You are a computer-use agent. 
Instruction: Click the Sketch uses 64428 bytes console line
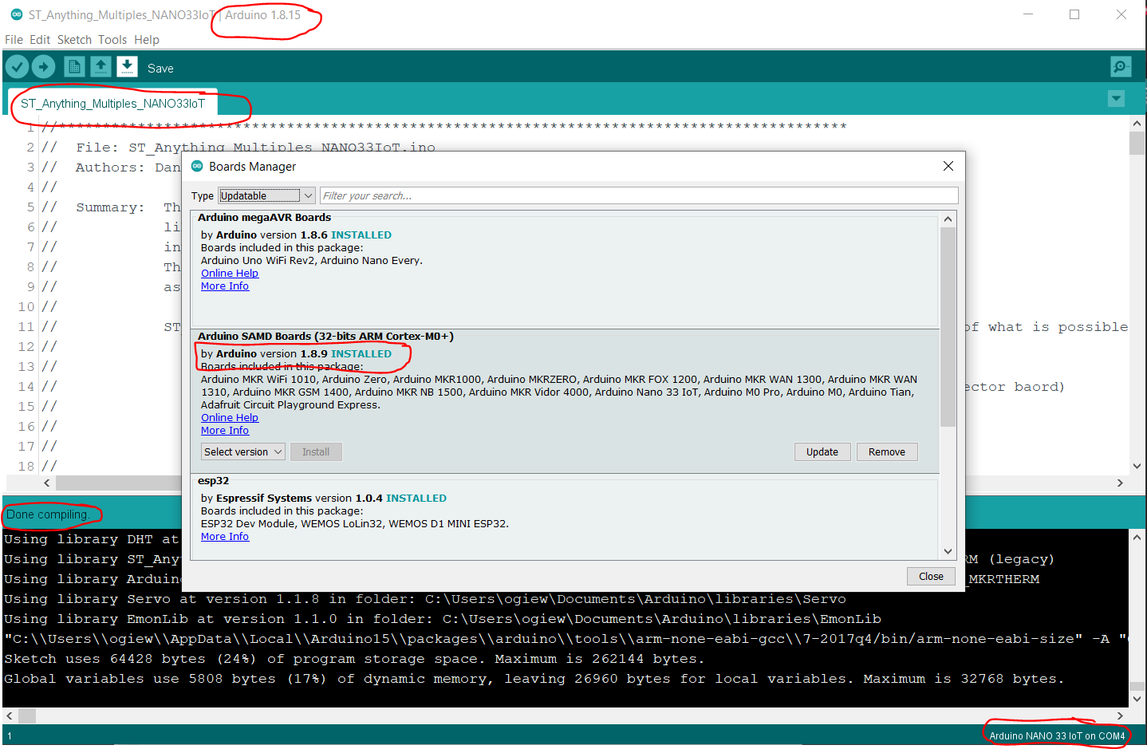pyautogui.click(x=354, y=659)
